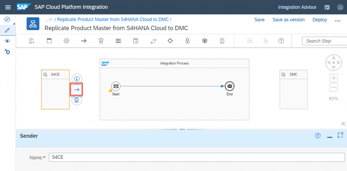The width and height of the screenshot is (347, 171).
Task: Click the SAP logo in header
Action: [24, 7]
